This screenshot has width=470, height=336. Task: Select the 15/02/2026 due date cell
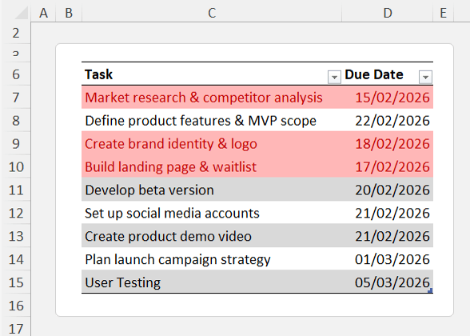point(387,98)
